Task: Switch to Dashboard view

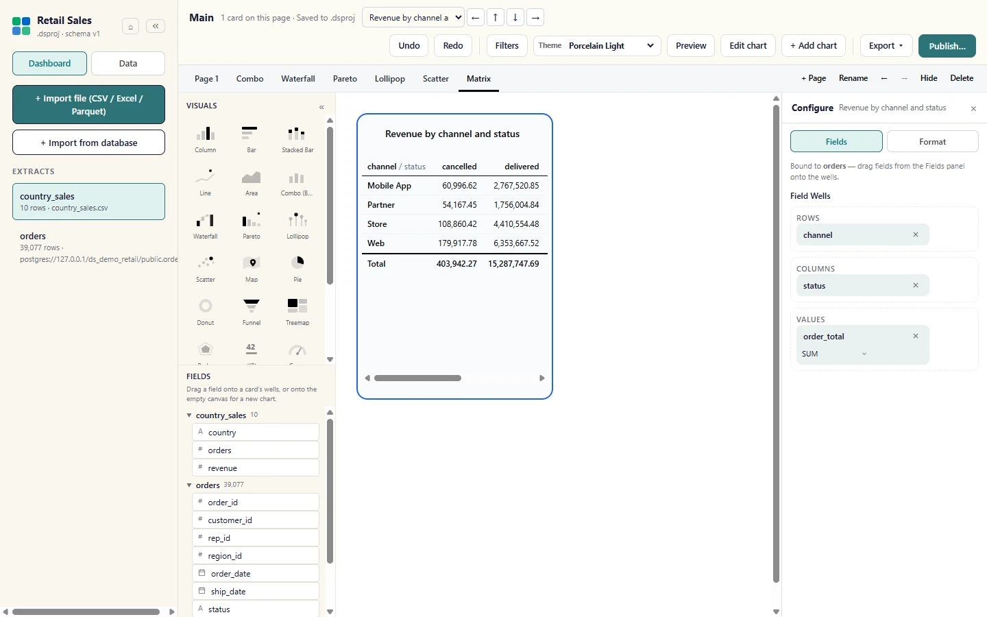Action: tap(49, 63)
